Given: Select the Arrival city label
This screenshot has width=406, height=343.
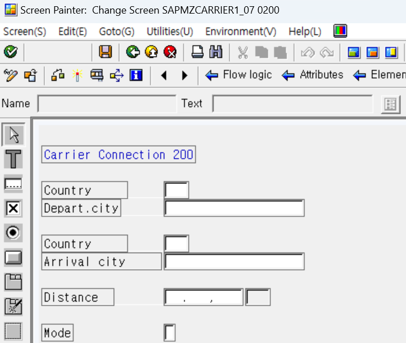Looking at the screenshot, I should (x=101, y=261).
